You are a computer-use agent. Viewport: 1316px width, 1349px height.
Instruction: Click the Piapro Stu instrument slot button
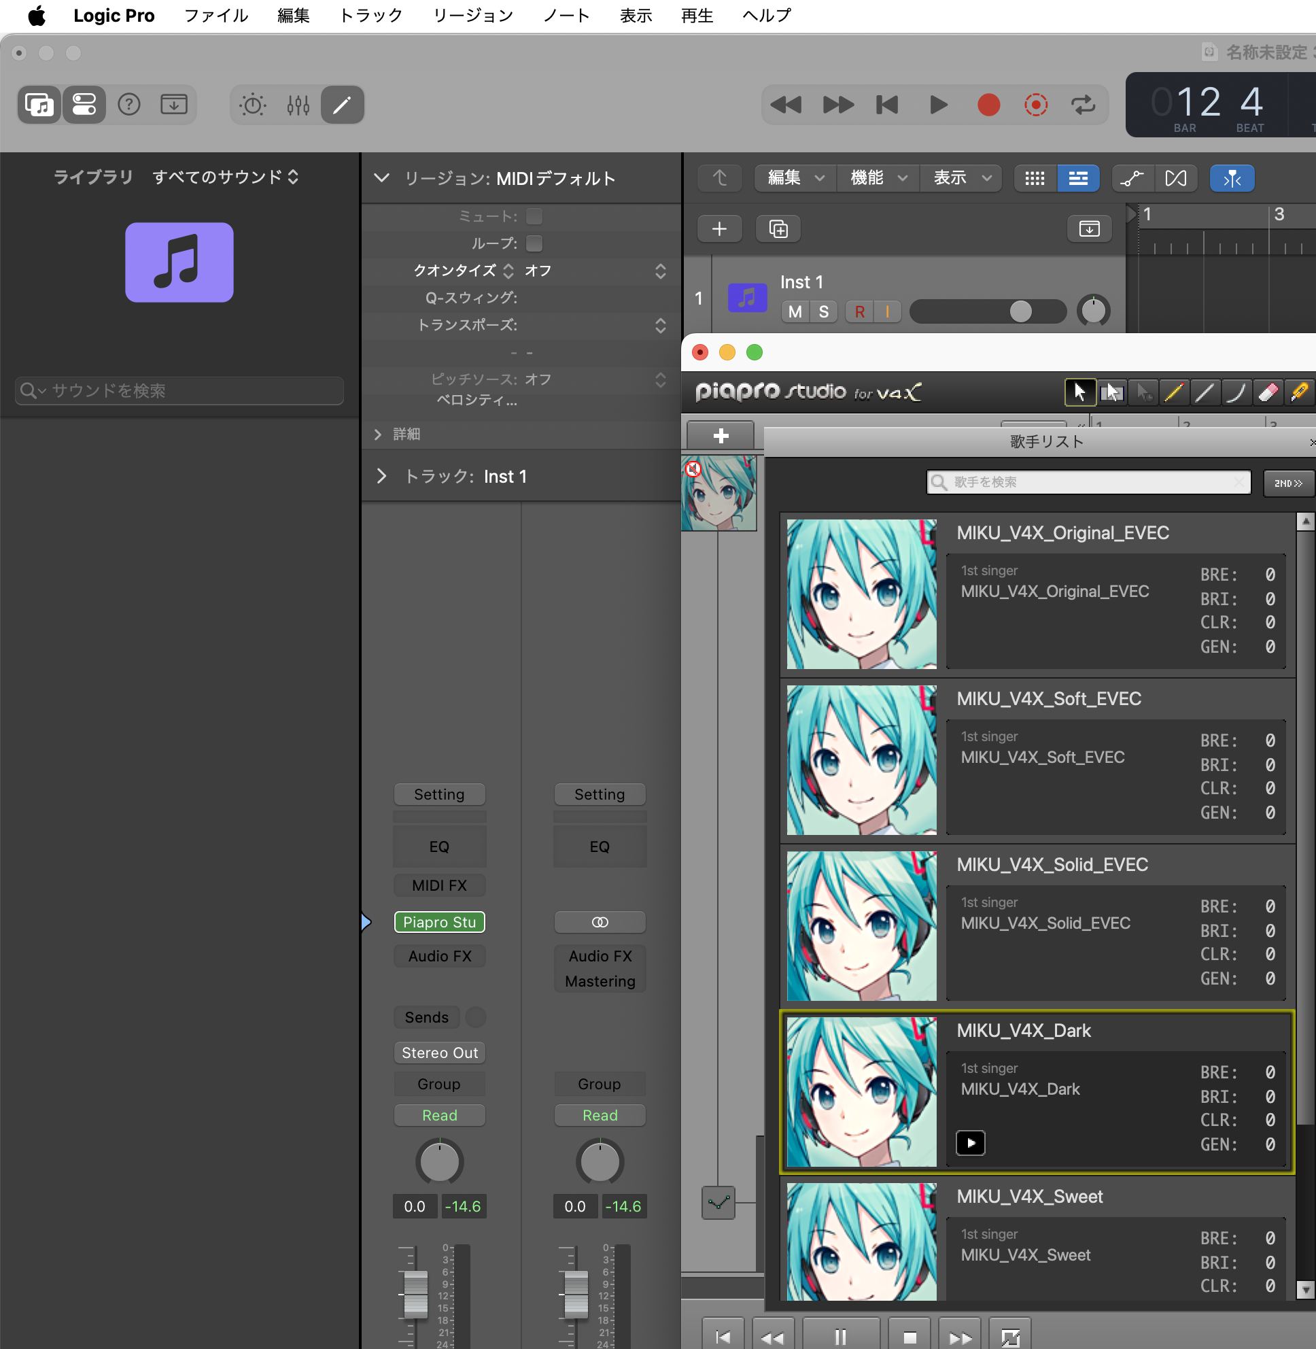pyautogui.click(x=440, y=922)
